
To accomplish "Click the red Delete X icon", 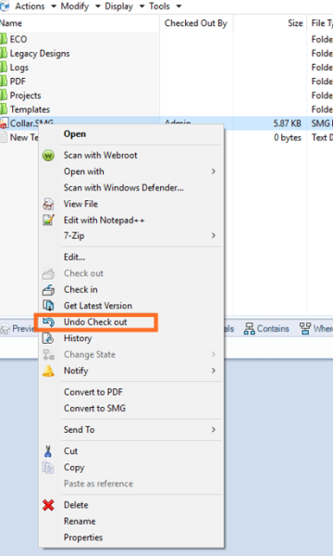I will [48, 505].
